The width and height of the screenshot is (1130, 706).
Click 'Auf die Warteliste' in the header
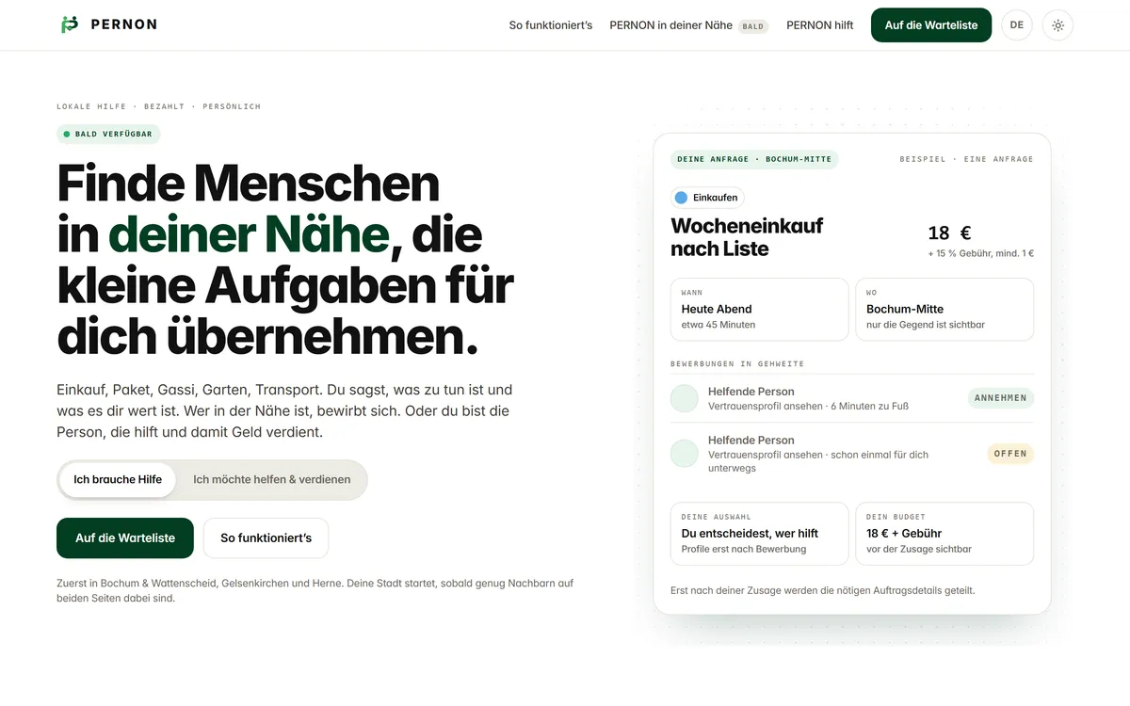(x=931, y=25)
